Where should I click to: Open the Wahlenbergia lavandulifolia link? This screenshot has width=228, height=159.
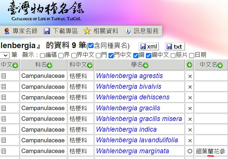137,140
